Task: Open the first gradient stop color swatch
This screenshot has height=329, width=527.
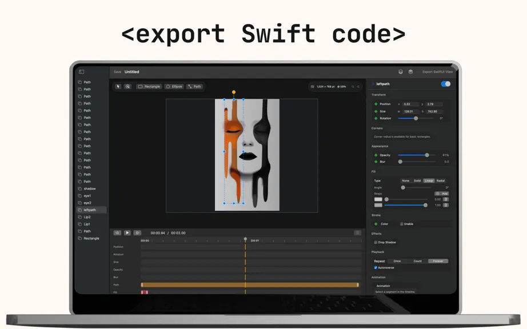Action: click(378, 199)
